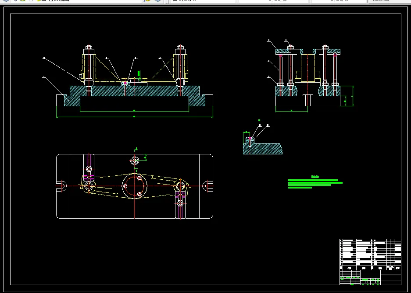This screenshot has width=411, height=293.
Task: Select the magenta pin in front section view
Action: coord(125,83)
